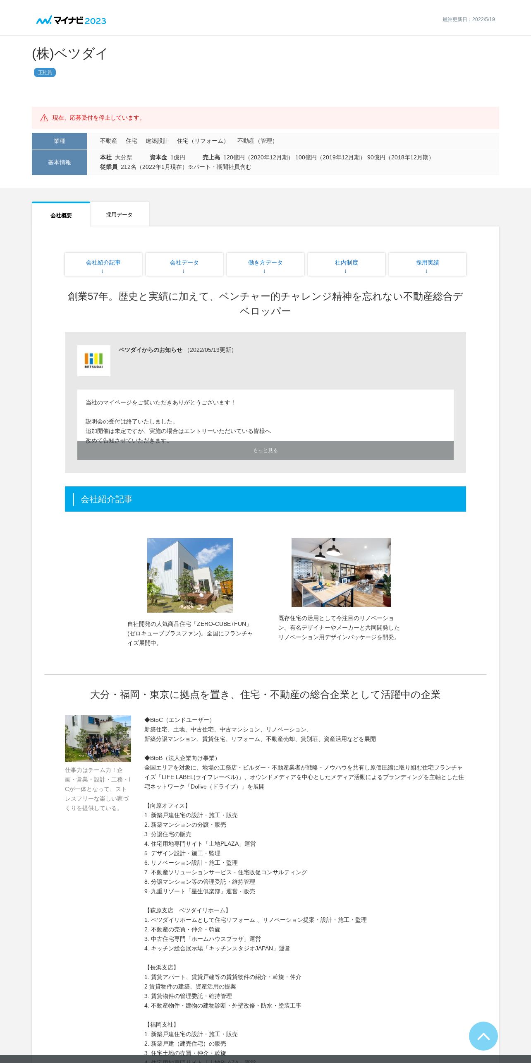Jump to 会社データ section
The height and width of the screenshot is (1063, 531).
click(x=184, y=264)
